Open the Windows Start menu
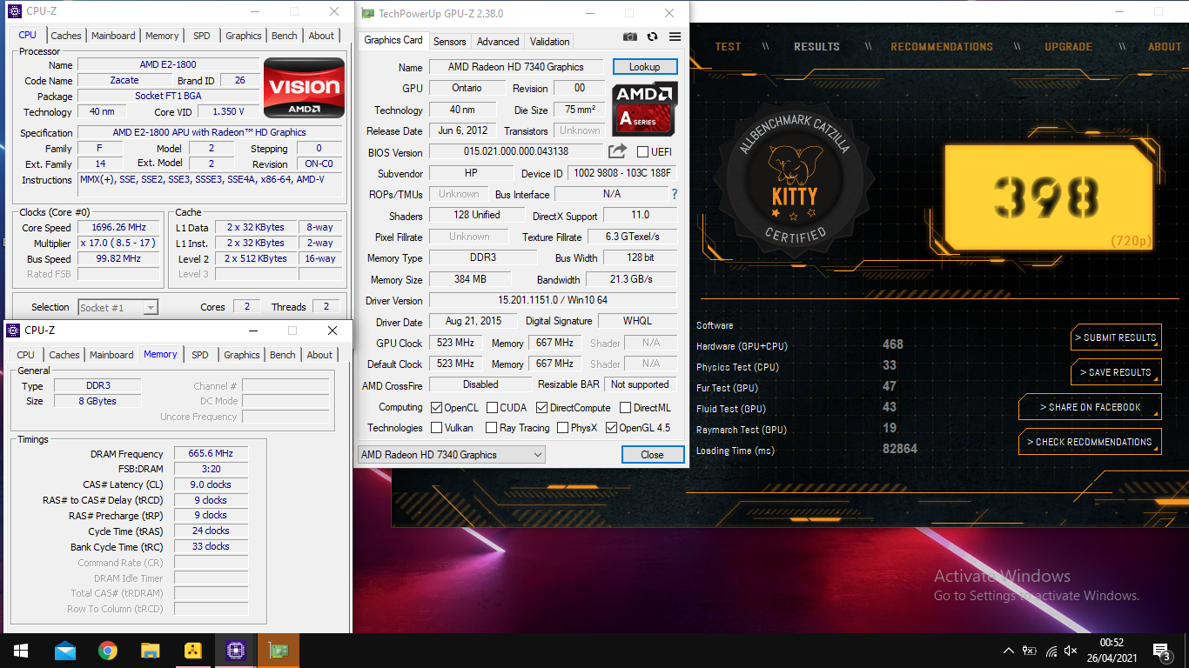Screen dimensions: 1189x668 [x=20, y=651]
